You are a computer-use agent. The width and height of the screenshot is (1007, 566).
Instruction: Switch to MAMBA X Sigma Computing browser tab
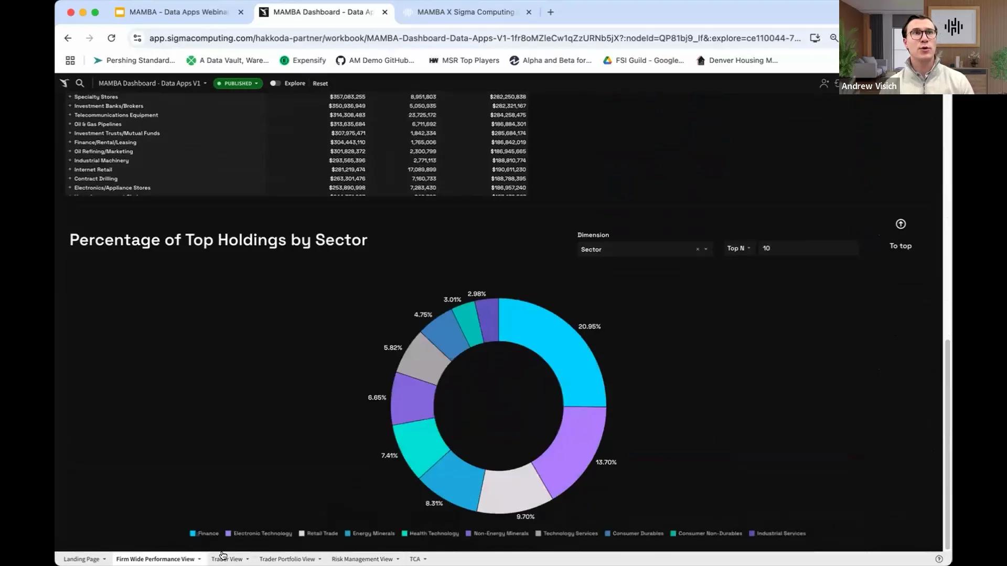click(466, 12)
